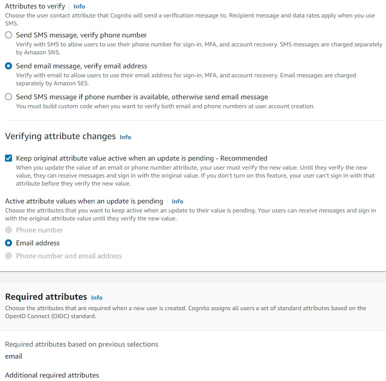
Task: Click Required attributes based on previous selections label
Action: coord(81,344)
